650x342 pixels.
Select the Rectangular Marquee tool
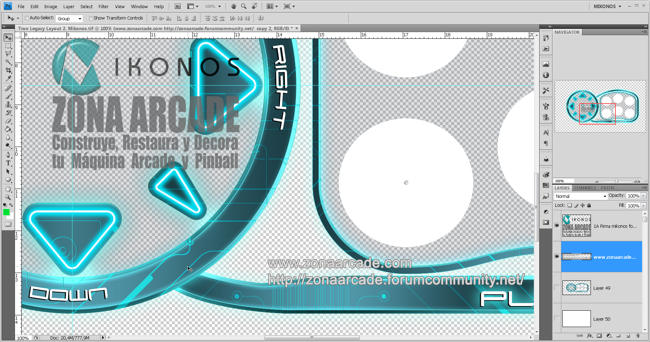click(x=8, y=46)
